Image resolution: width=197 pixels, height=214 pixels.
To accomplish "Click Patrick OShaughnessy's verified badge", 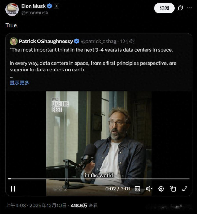I will coord(77,41).
